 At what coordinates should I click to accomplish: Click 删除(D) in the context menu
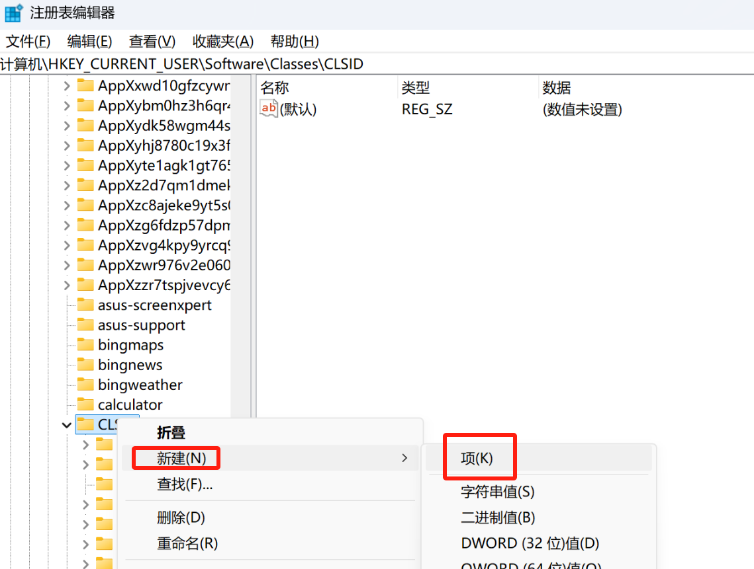[x=181, y=517]
